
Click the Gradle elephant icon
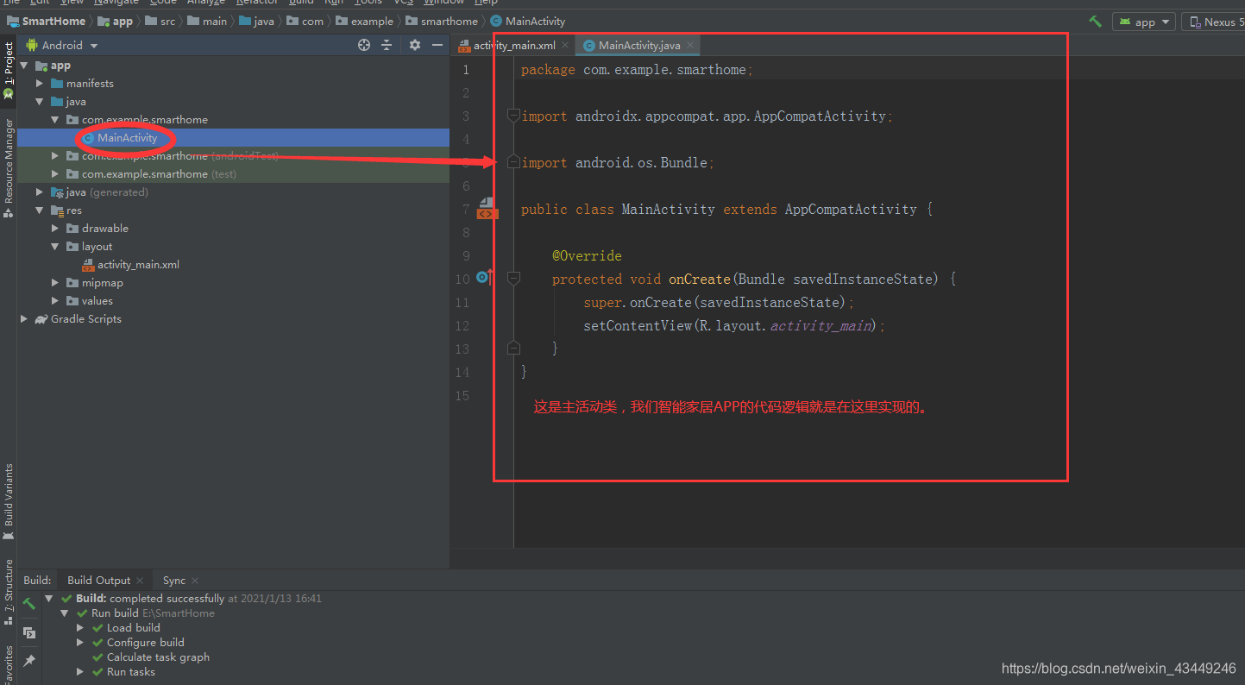[41, 319]
